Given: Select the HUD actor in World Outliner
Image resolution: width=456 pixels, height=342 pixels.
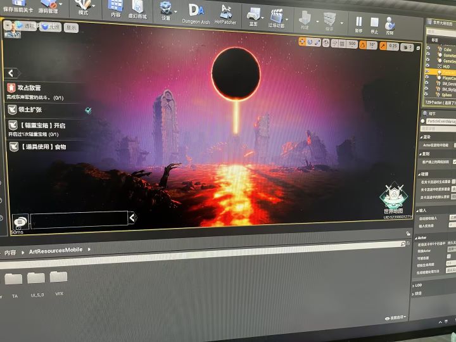Looking at the screenshot, I should (446, 66).
